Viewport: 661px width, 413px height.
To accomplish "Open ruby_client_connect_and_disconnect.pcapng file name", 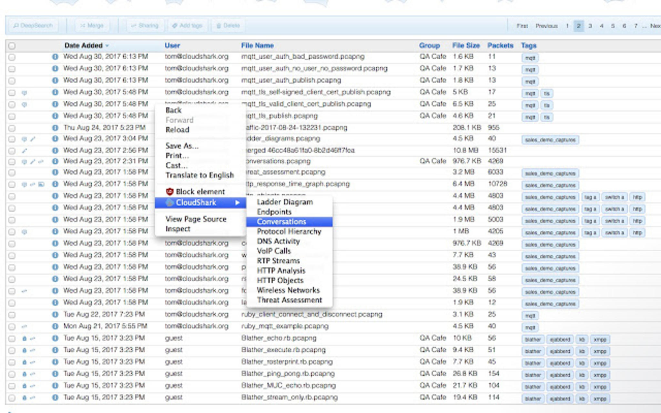I will (312, 314).
